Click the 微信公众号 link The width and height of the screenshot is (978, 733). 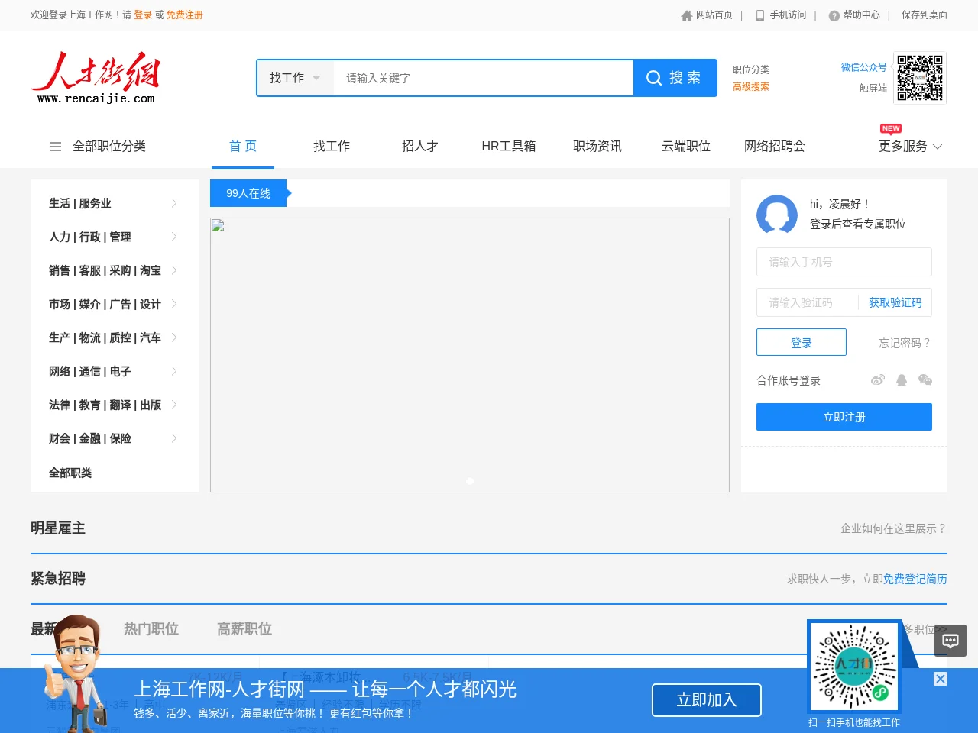(x=864, y=67)
